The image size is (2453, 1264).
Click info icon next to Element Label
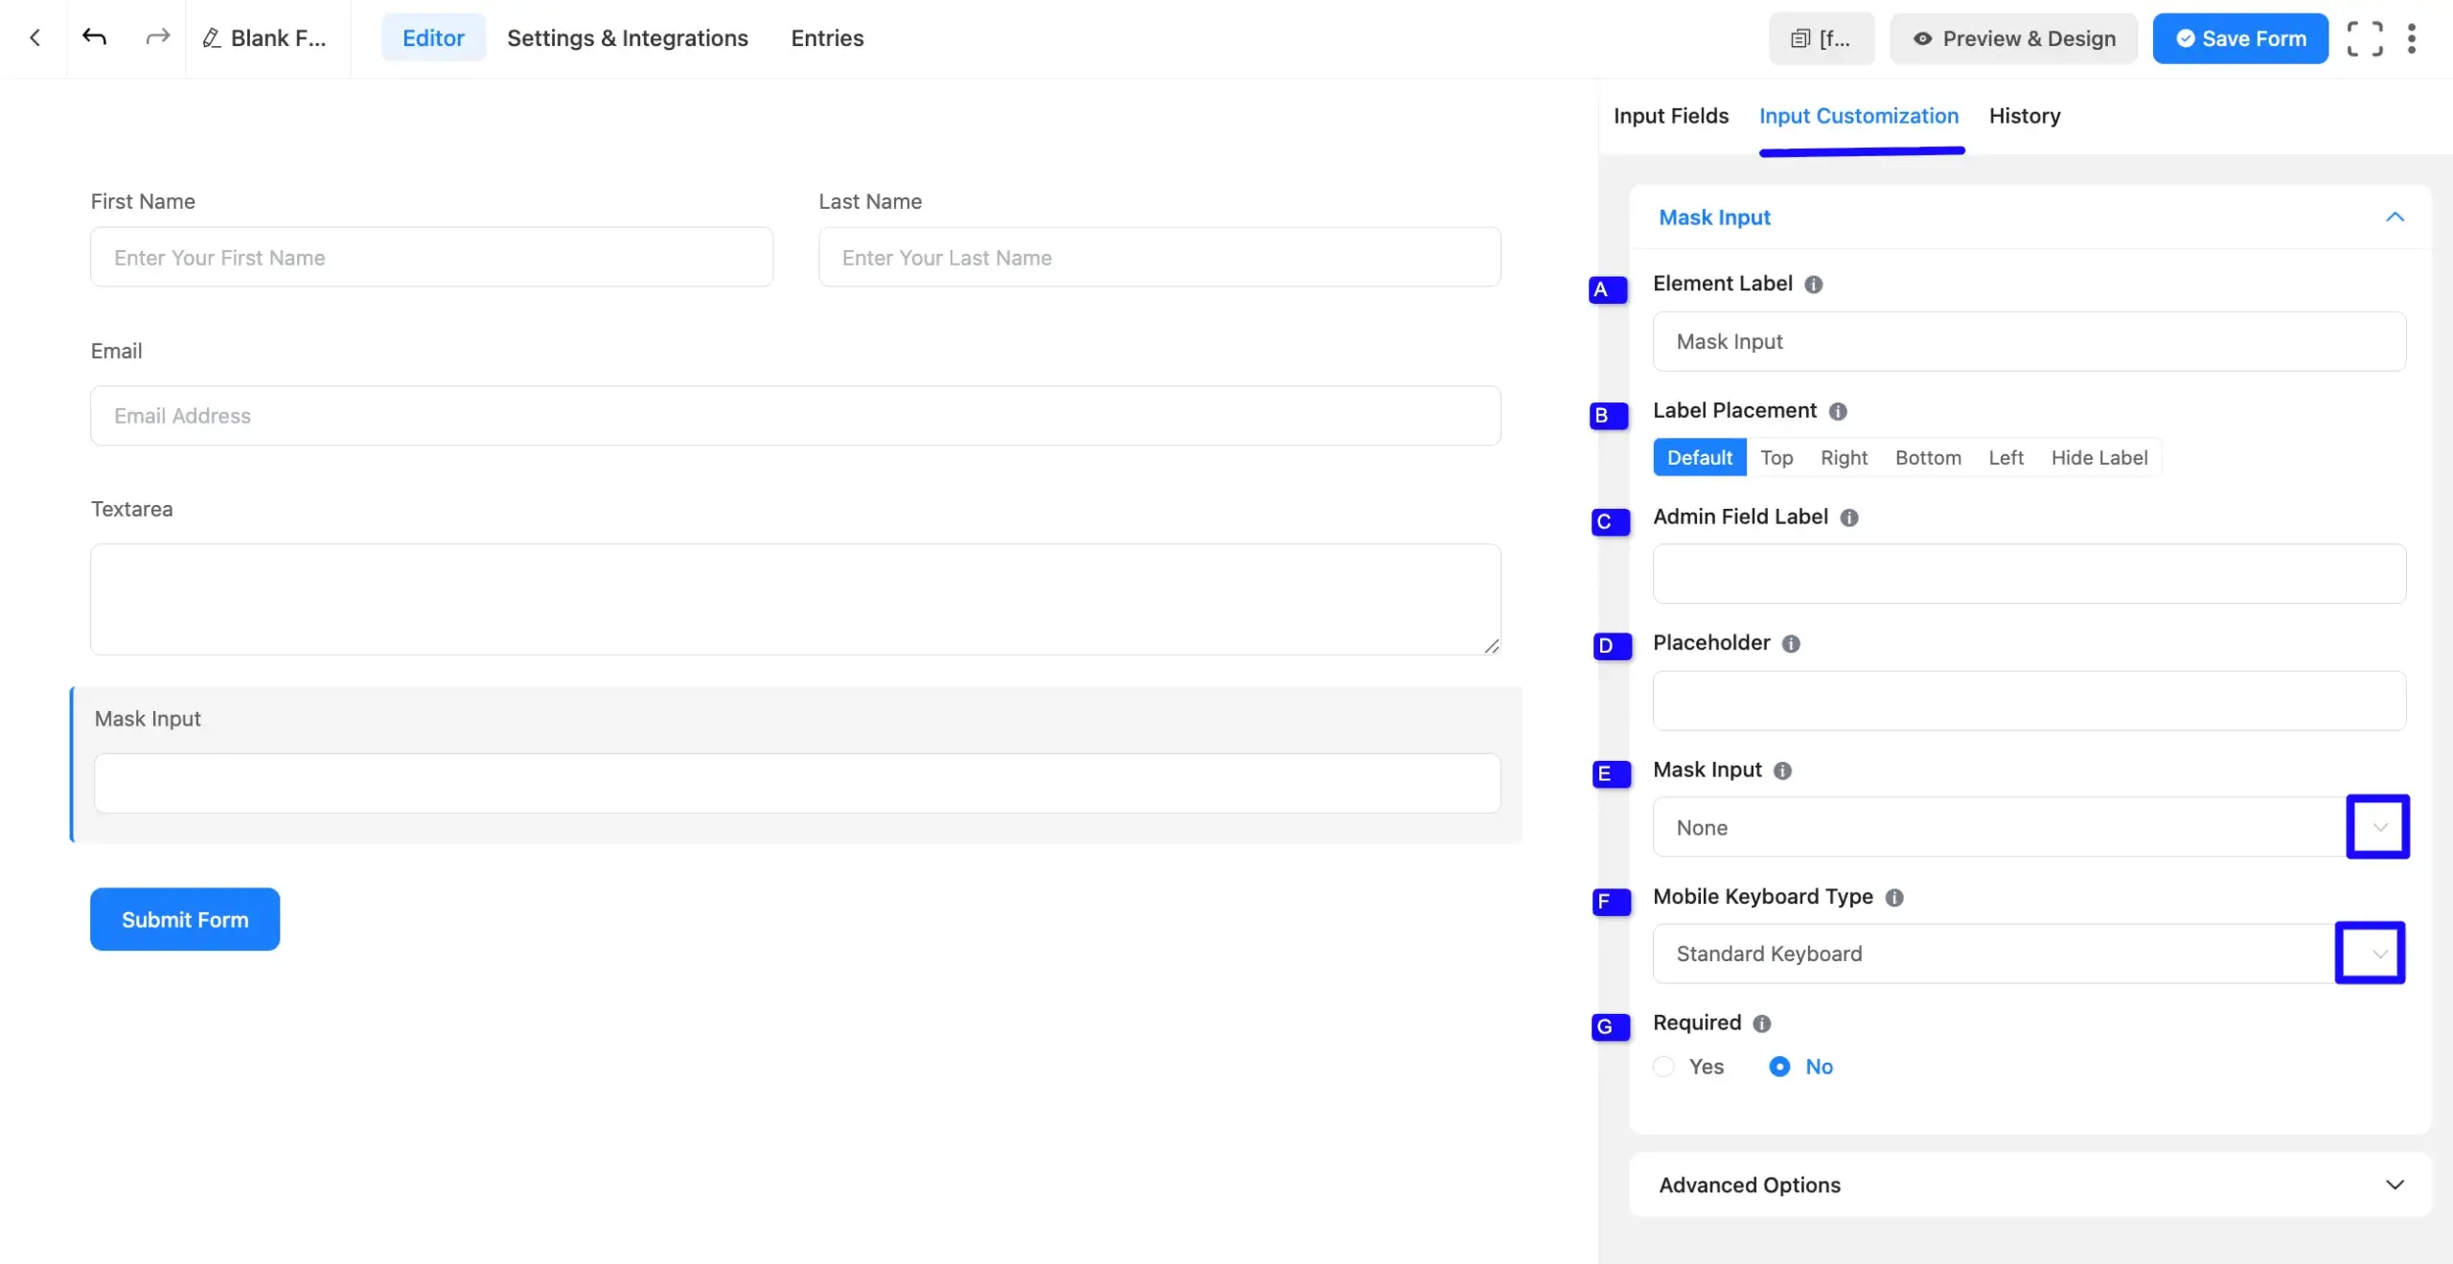pyautogui.click(x=1813, y=285)
